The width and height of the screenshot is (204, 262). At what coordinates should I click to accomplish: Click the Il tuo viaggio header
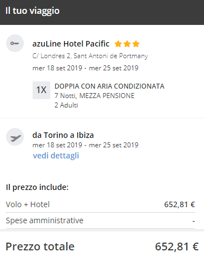pos(33,11)
